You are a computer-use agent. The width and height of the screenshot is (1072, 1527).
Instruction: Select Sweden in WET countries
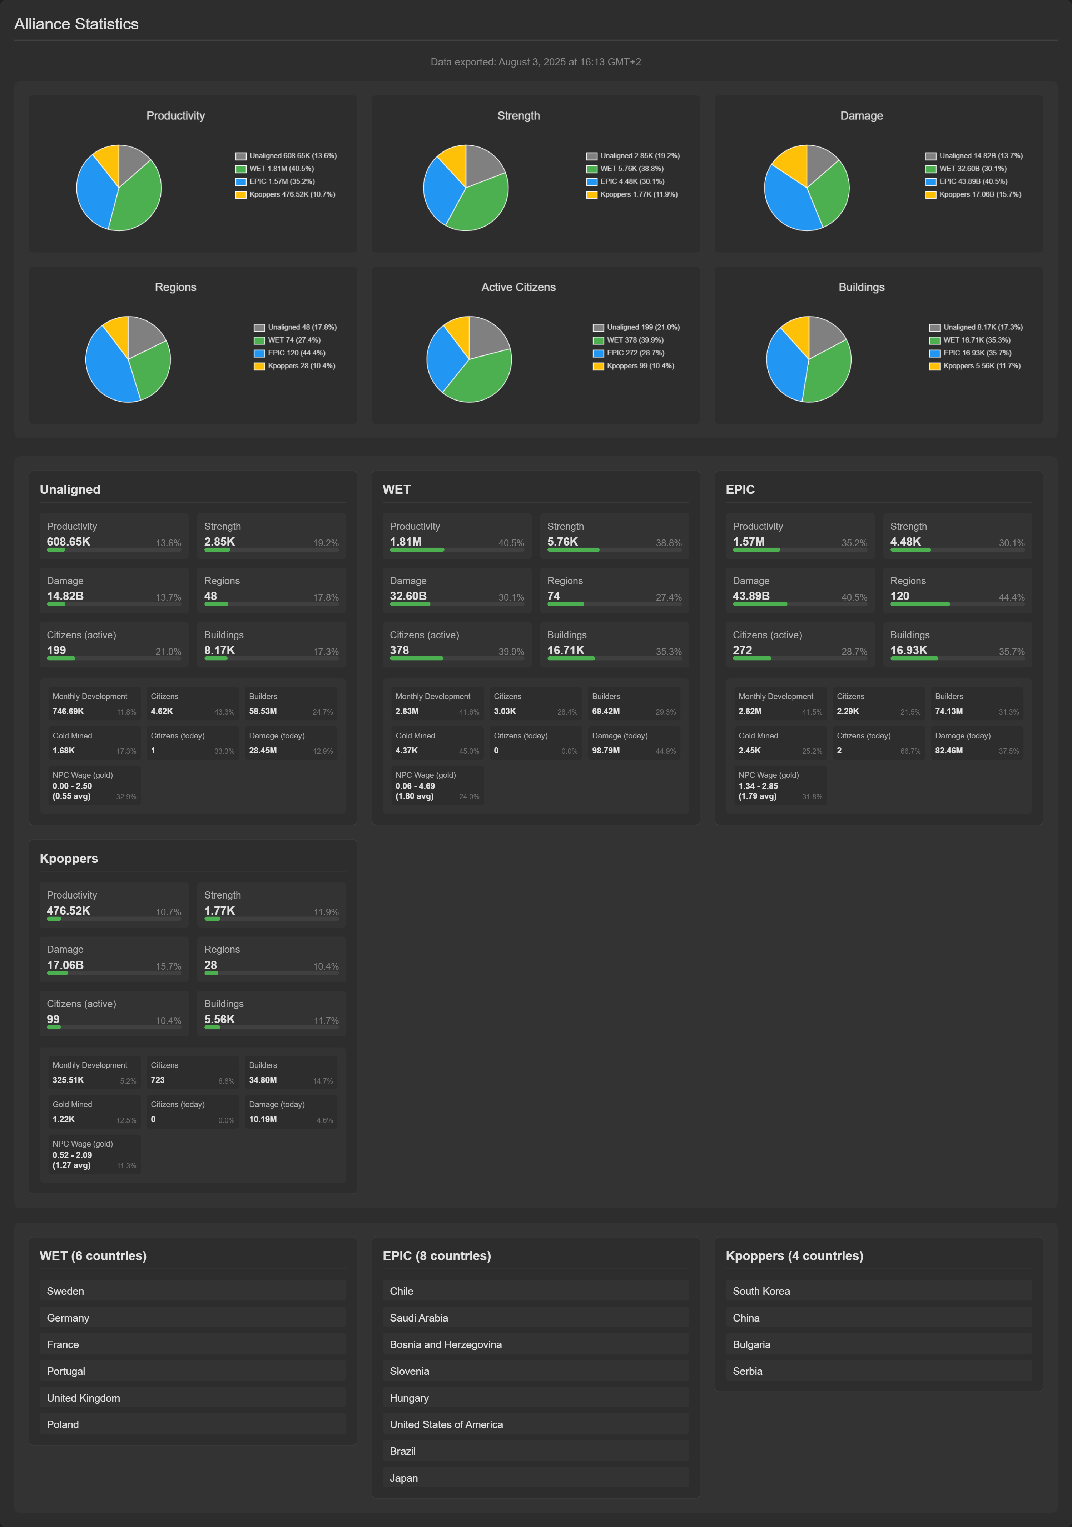[193, 1291]
